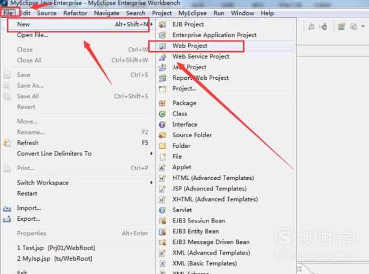
Task: Open the Project menu
Action: pyautogui.click(x=162, y=13)
